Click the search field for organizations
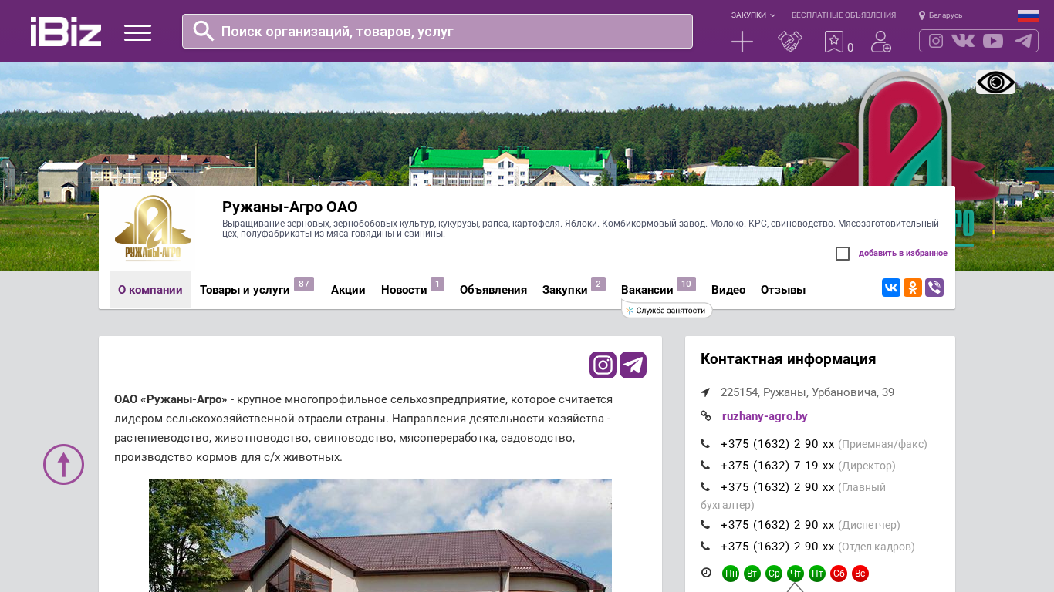This screenshot has height=592, width=1054. coord(453,32)
